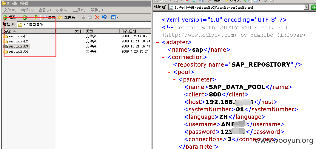
Task: Open the 帮助(H) menu
Action: click(97, 10)
